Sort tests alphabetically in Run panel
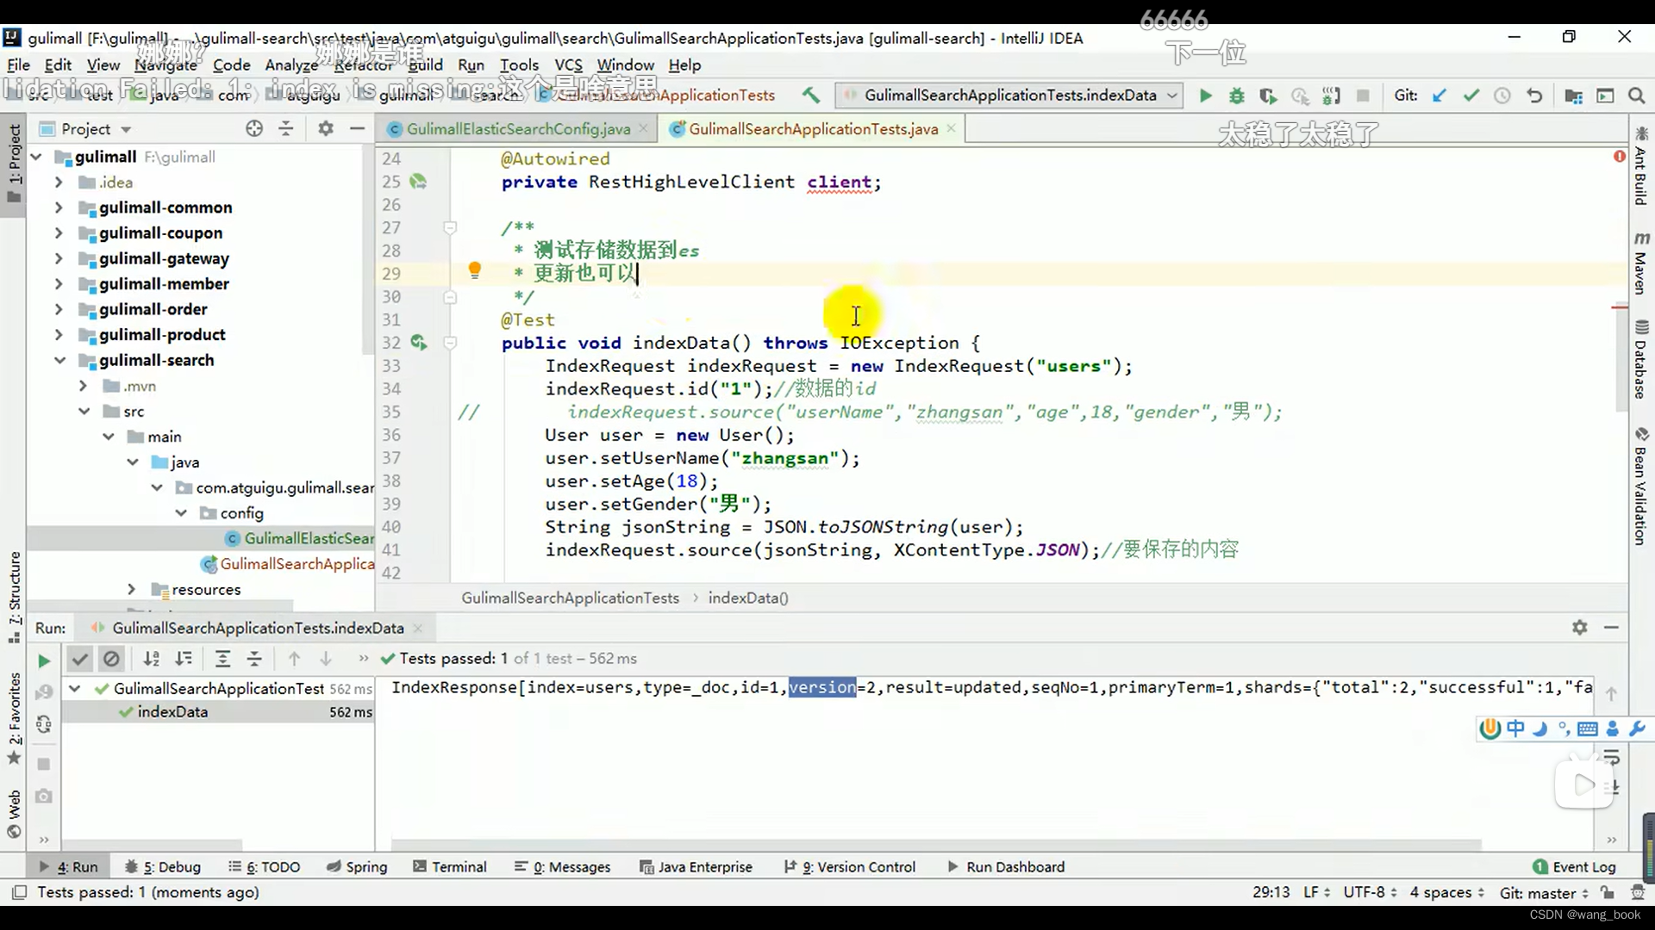The width and height of the screenshot is (1655, 930). pyautogui.click(x=151, y=659)
